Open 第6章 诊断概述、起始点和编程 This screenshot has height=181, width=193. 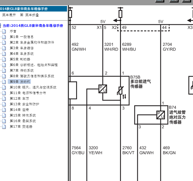pyautogui.click(x=34, y=65)
